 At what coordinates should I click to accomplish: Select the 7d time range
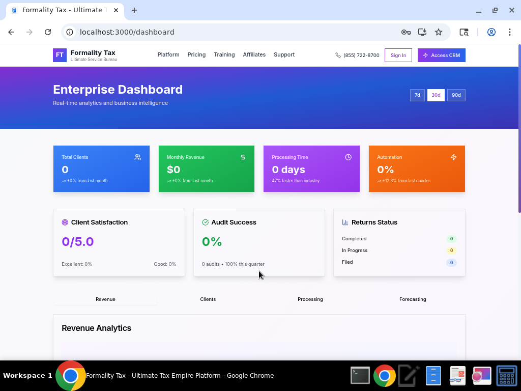point(417,95)
